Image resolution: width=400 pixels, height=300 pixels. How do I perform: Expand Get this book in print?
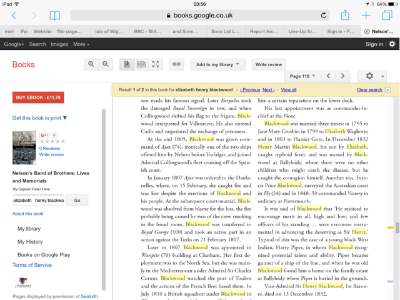coord(39,118)
